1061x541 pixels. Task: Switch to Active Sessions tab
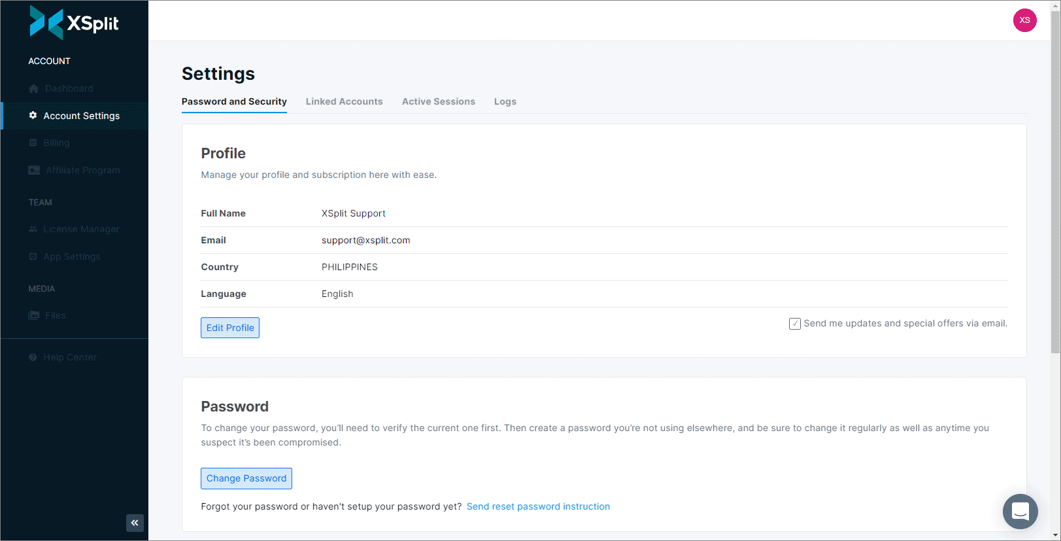pos(439,101)
